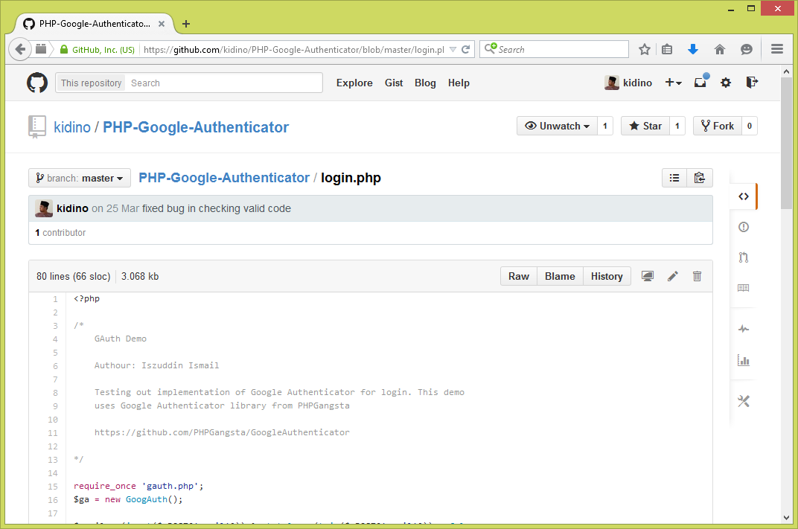Delete login.php using the trash icon

[697, 276]
